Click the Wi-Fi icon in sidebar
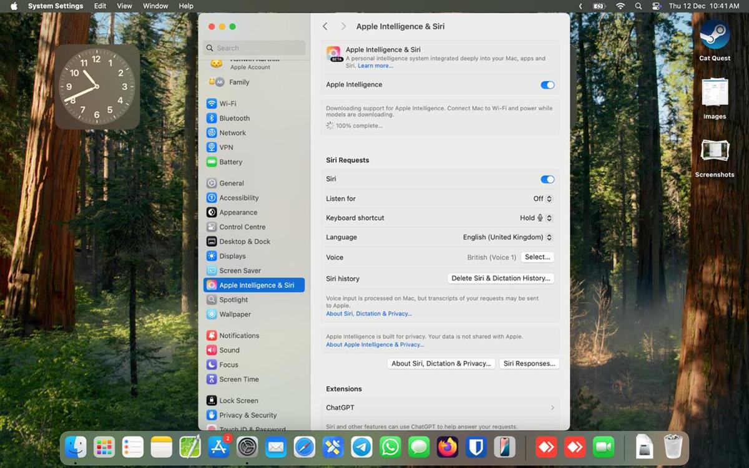 [212, 104]
